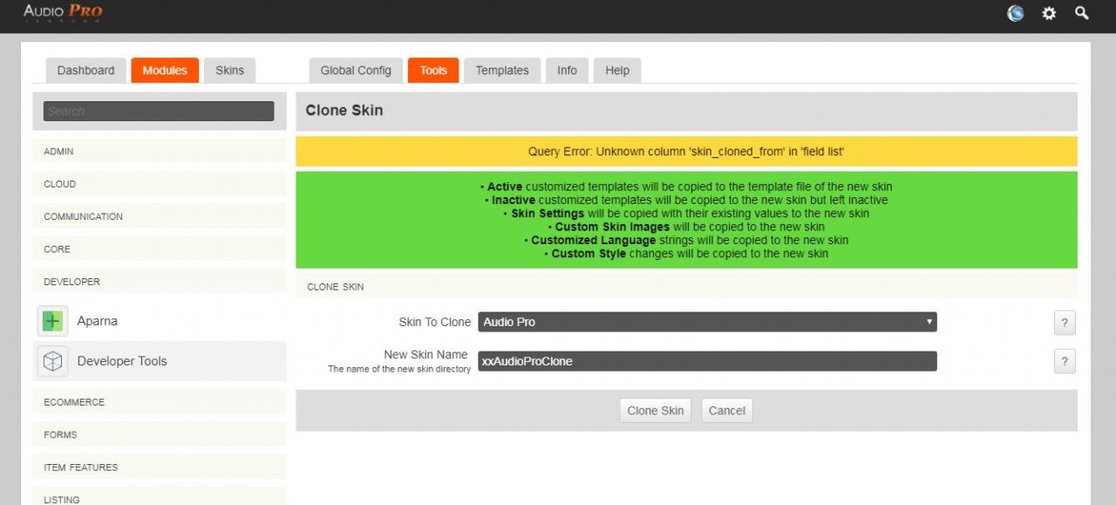Open the Help tab
The image size is (1116, 505).
617,71
